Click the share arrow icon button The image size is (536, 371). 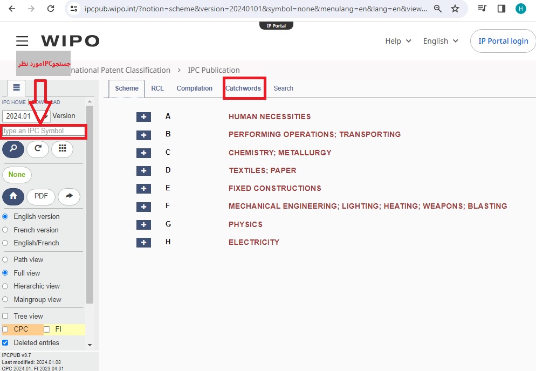point(69,197)
